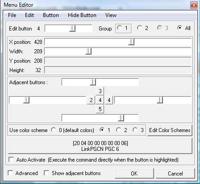Enable the Auto Activate checkbox
Viewport: 200px width, 184px height.
11,159
